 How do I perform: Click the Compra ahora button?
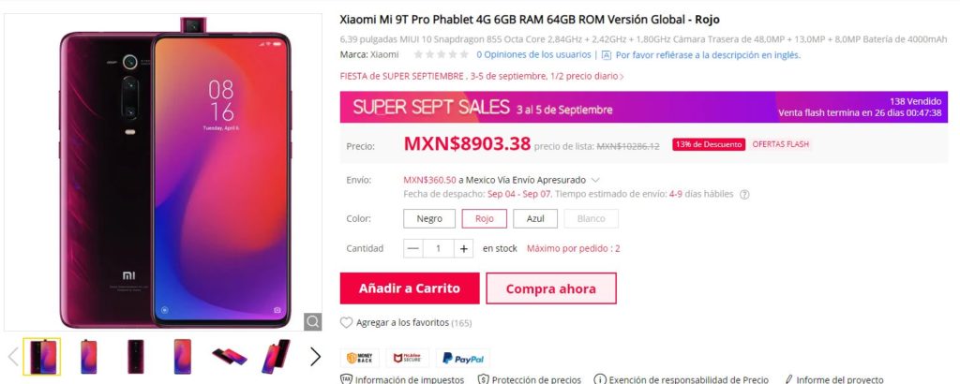[x=551, y=288]
